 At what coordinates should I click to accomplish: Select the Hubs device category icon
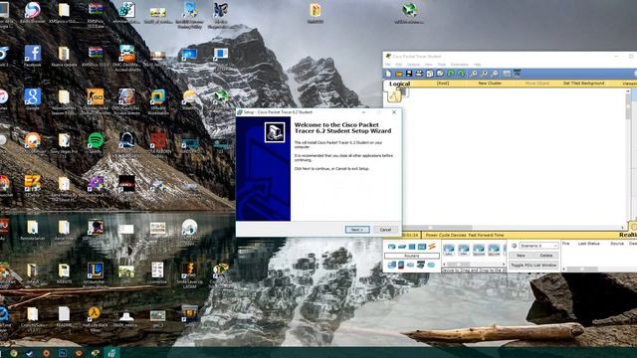411,247
